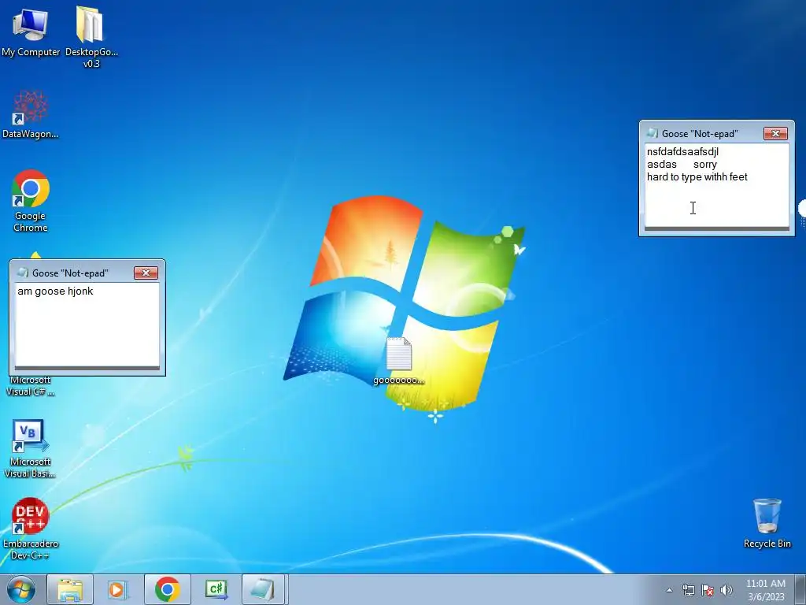Switch to Visual C# in the taskbar
The width and height of the screenshot is (806, 605).
[x=216, y=589]
